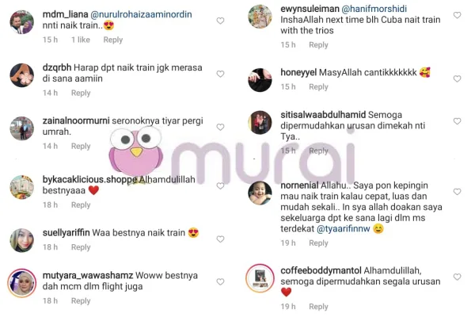Toggle like on nornenial's long comment

pyautogui.click(x=457, y=192)
